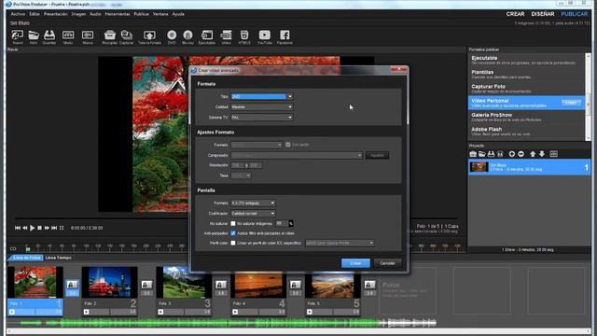This screenshot has width=597, height=336.
Task: Click the Ajustes button beside Compresión
Action: tap(377, 156)
